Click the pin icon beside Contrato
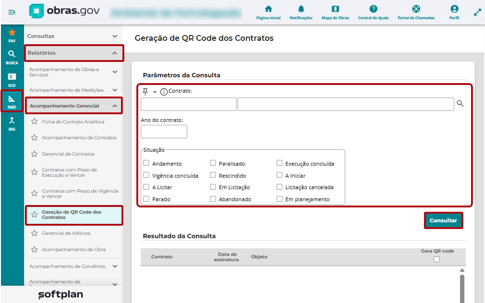This screenshot has height=303, width=485. pyautogui.click(x=145, y=92)
